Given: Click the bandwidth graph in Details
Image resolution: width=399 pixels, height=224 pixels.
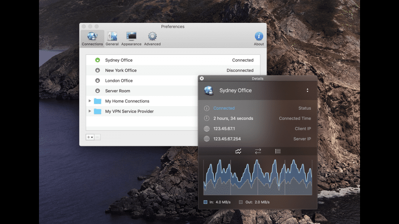Looking at the screenshot, I should pyautogui.click(x=258, y=177).
